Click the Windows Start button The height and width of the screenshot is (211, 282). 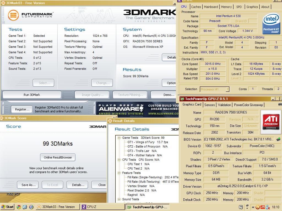click(7, 207)
